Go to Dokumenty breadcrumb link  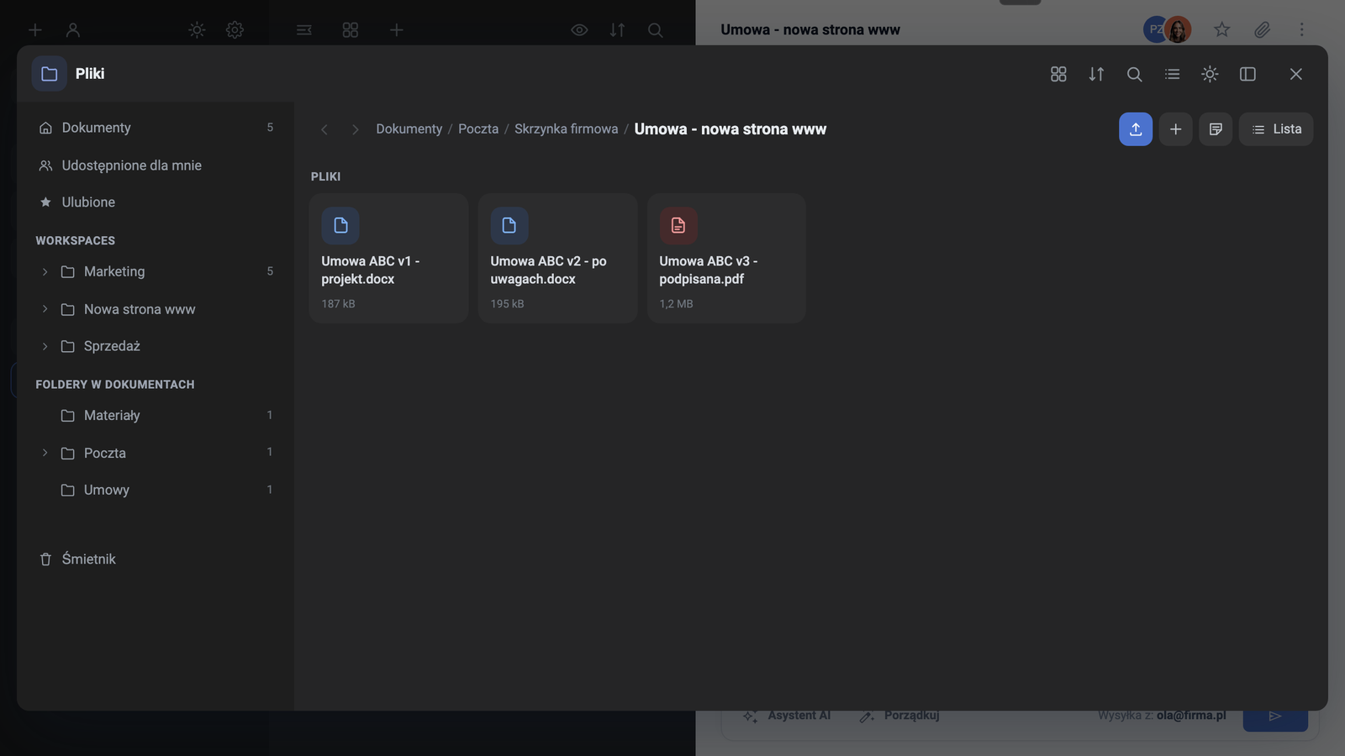pos(409,129)
